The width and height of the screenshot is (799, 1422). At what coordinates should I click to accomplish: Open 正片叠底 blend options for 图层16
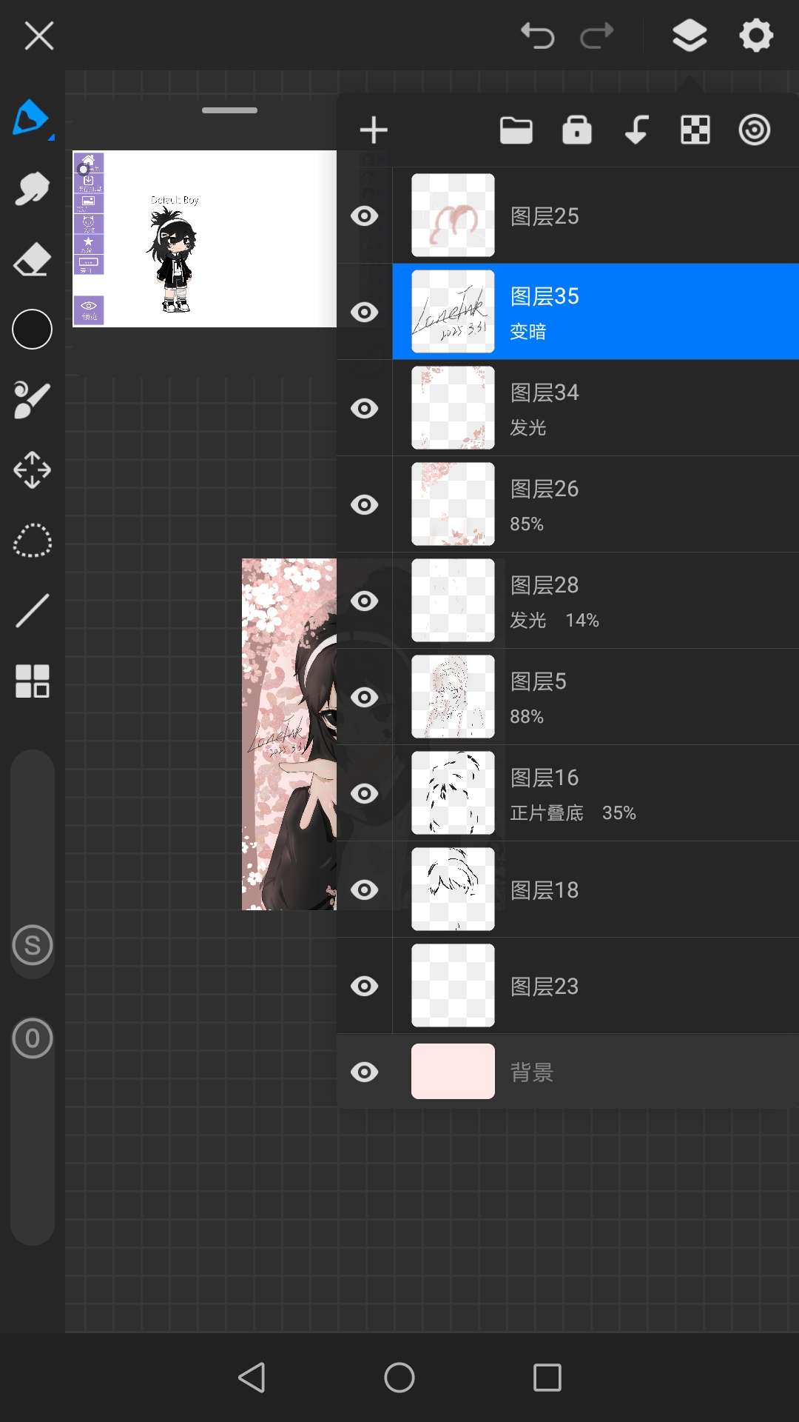(547, 813)
